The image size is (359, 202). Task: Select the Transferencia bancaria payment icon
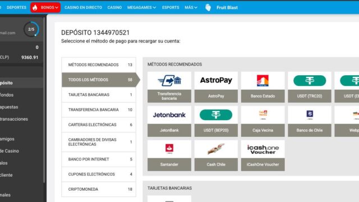(x=169, y=87)
